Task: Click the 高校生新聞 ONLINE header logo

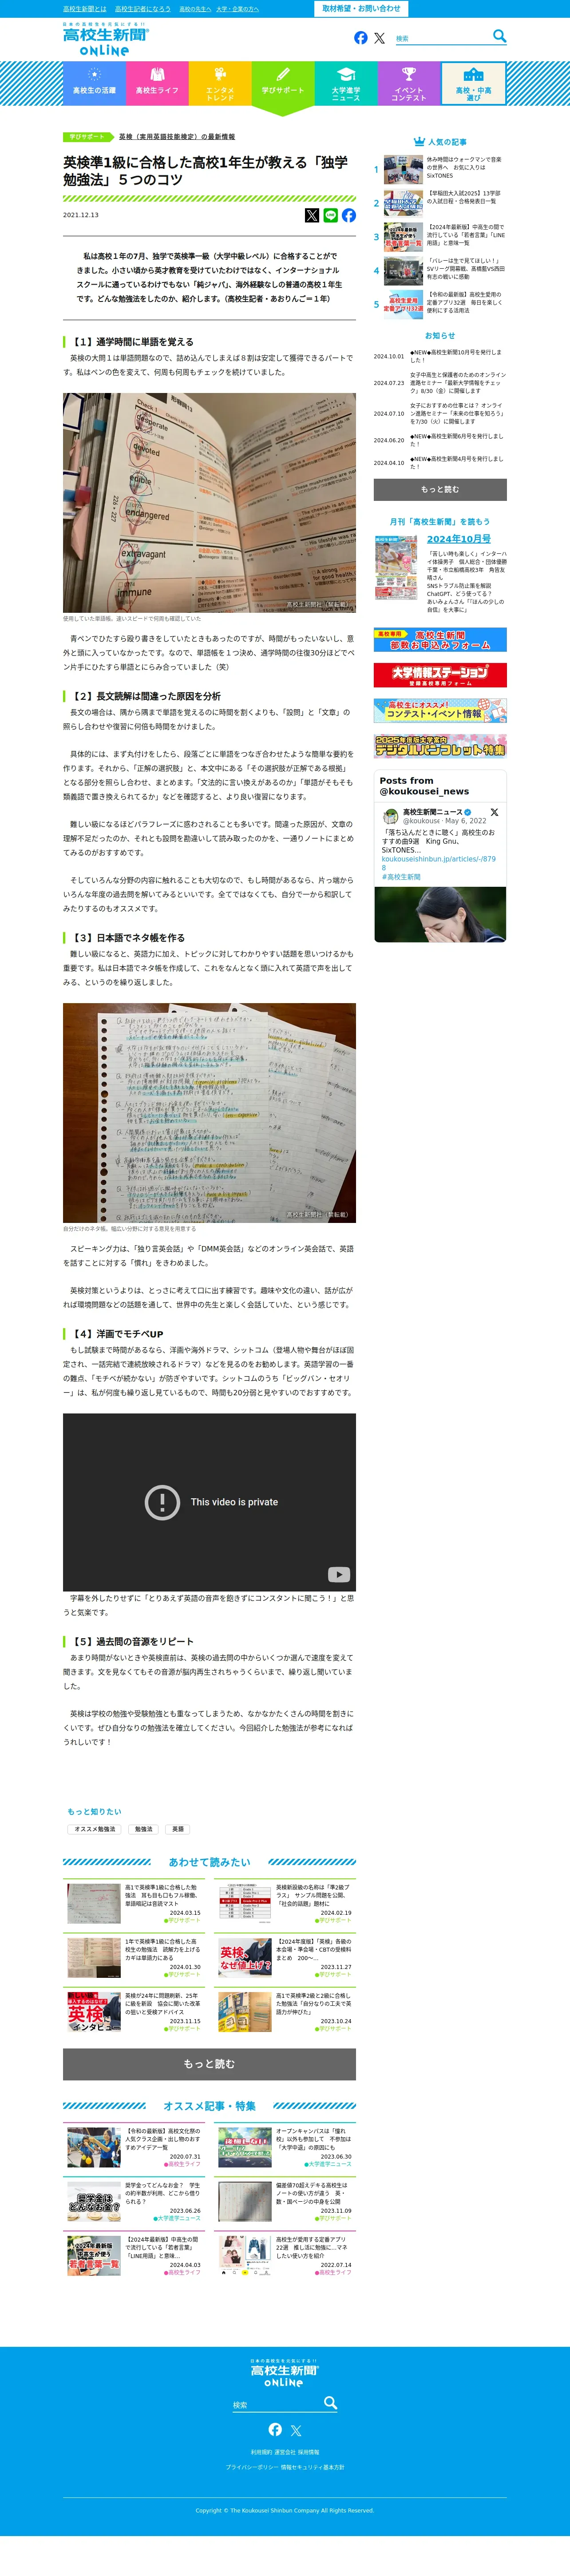Action: 105,39
